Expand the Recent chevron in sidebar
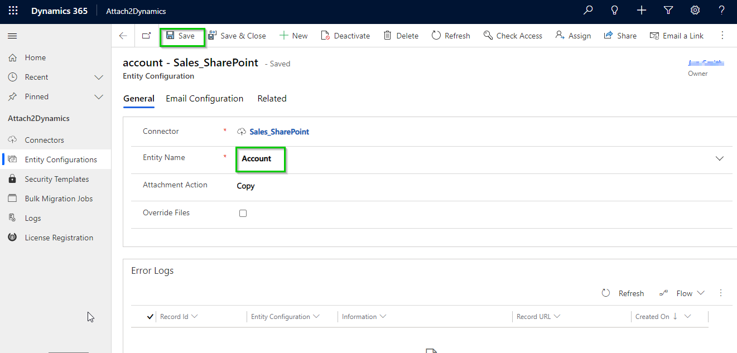737x353 pixels. (99, 77)
